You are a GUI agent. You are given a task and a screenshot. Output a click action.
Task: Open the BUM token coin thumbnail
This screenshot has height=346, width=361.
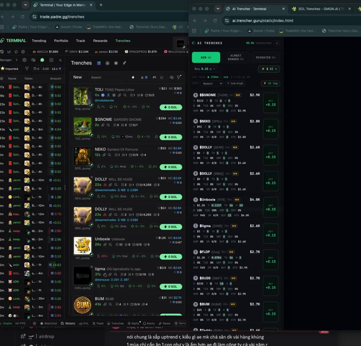point(82,305)
